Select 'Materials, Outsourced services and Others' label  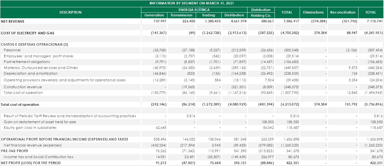(x=41, y=68)
